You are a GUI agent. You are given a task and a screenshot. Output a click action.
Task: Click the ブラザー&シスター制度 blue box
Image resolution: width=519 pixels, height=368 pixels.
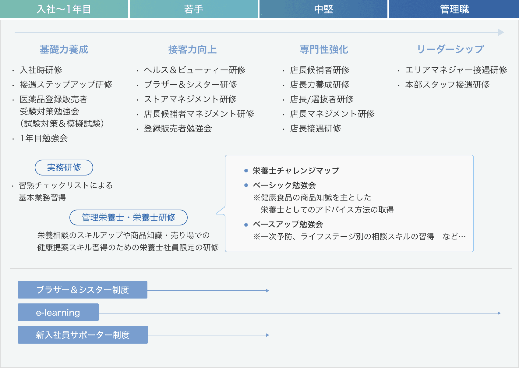pyautogui.click(x=83, y=290)
